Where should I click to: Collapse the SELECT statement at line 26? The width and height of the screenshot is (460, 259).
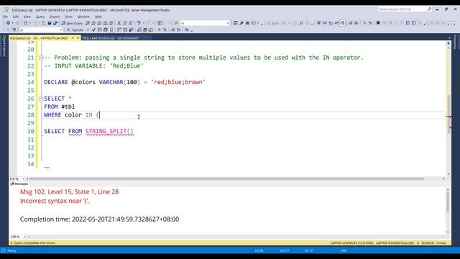tap(41, 99)
